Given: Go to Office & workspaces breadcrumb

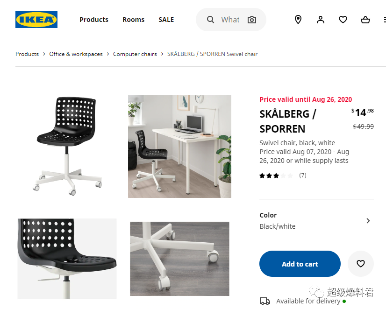Looking at the screenshot, I should (76, 54).
